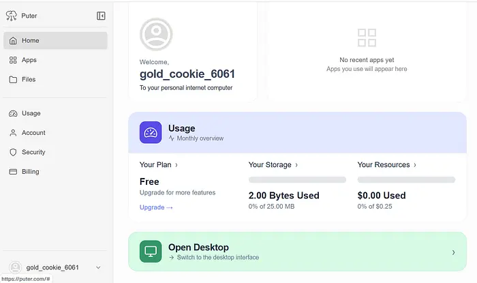Expand Your Plan details chevron

(x=176, y=165)
